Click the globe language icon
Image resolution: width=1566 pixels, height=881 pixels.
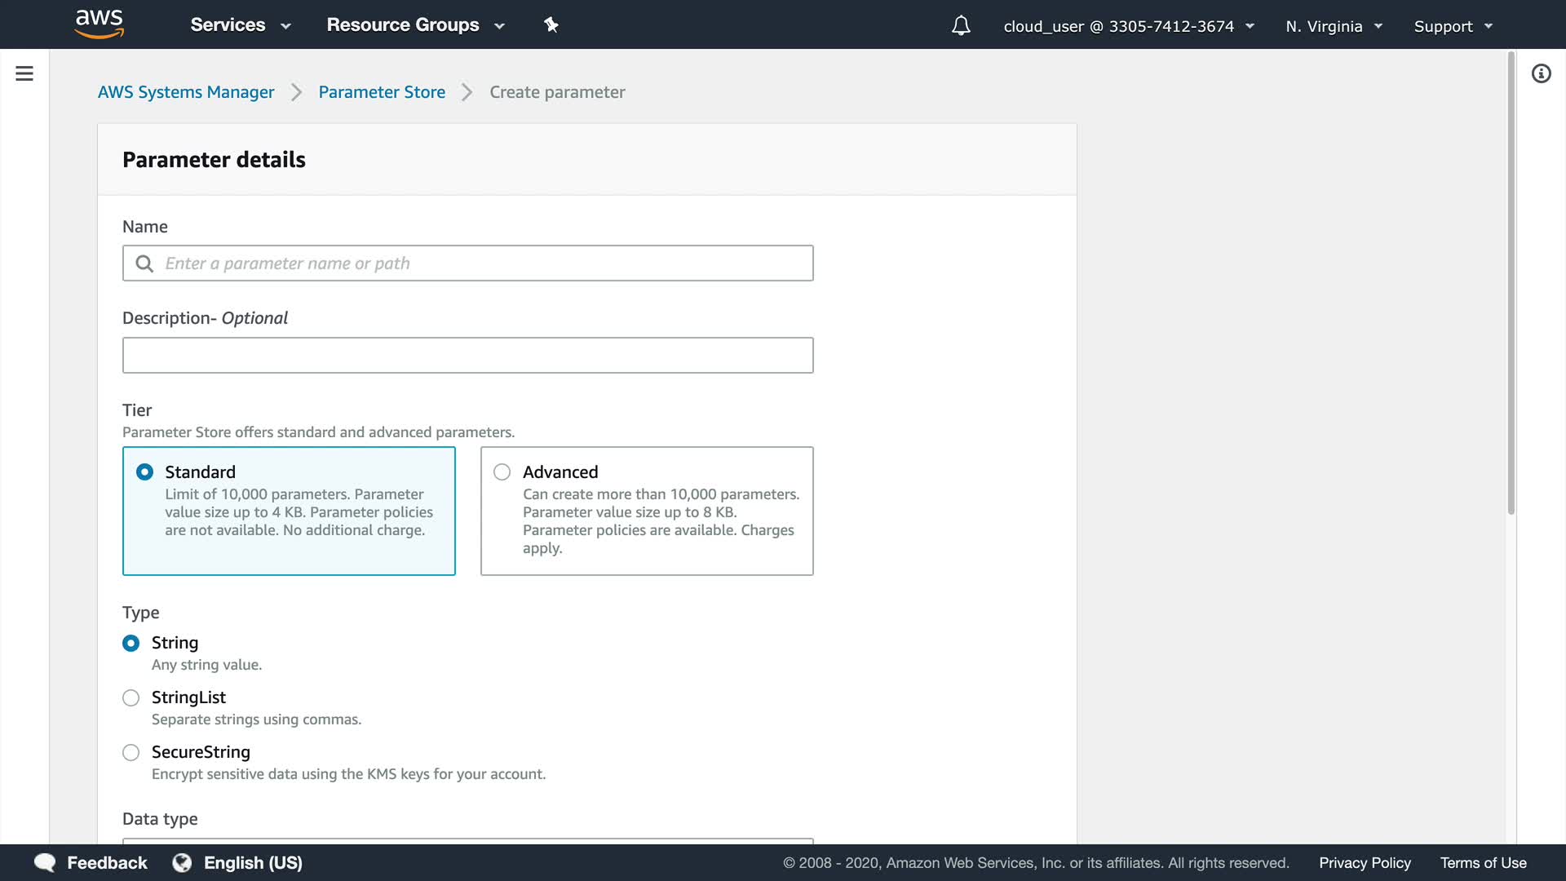click(182, 862)
